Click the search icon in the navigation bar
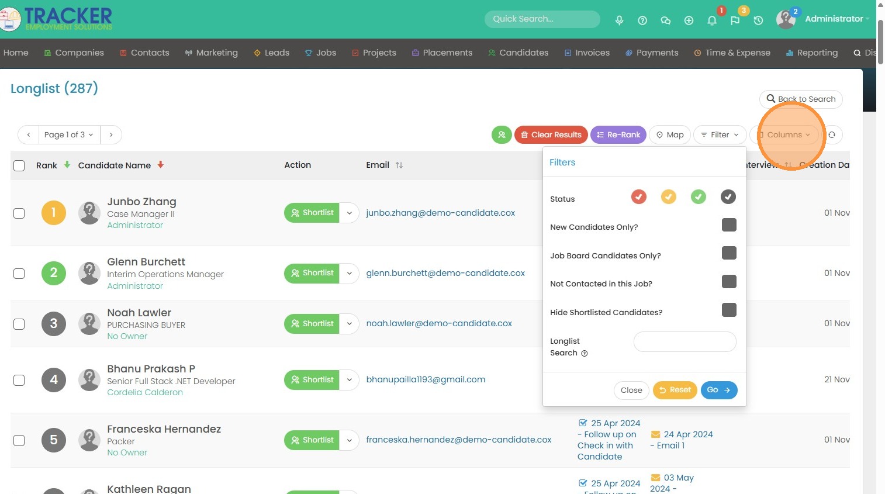 coord(857,53)
